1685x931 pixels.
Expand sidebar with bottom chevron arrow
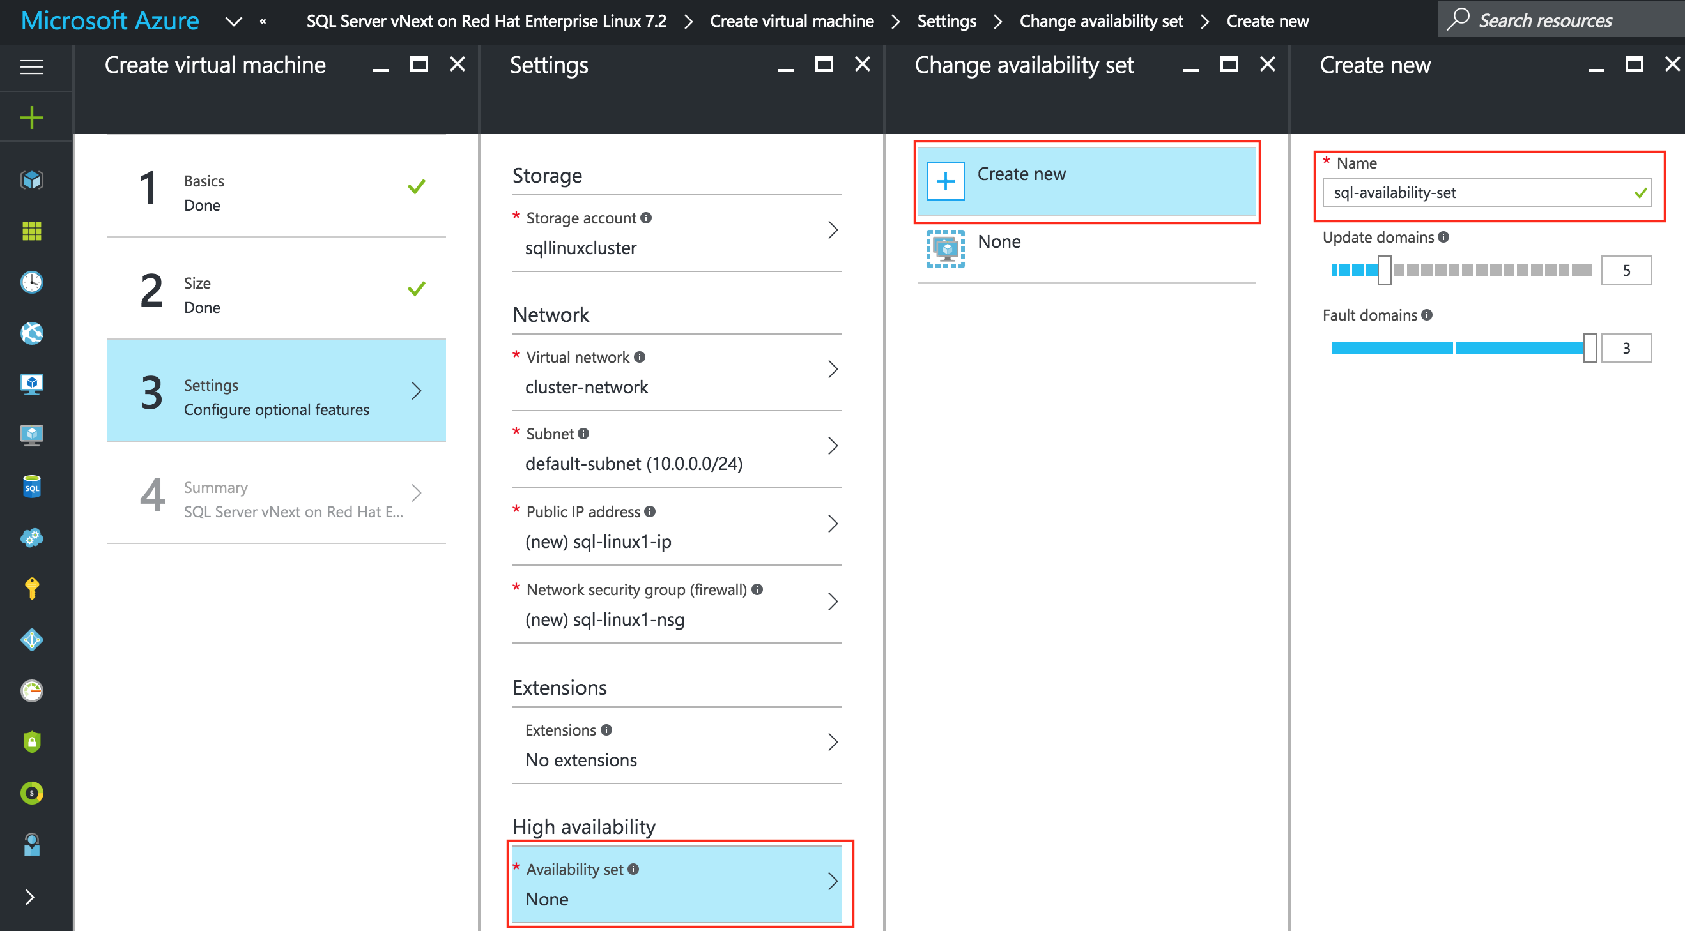pos(29,897)
